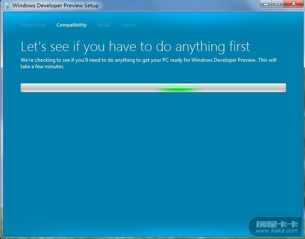This screenshot has height=239, width=305.
Task: Select the Compatibility step tab
Action: pos(72,25)
